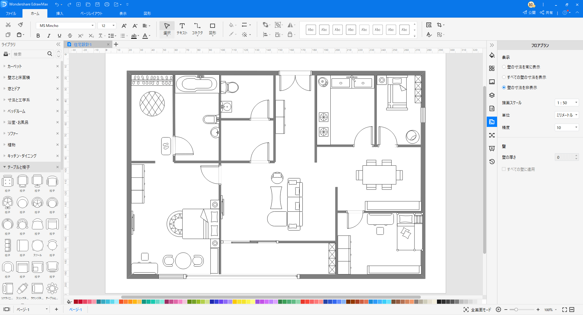Apply italic formatting

pos(49,36)
